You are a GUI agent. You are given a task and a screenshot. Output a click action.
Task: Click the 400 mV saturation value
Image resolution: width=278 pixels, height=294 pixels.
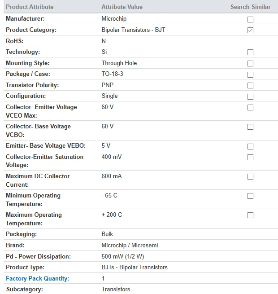112,157
